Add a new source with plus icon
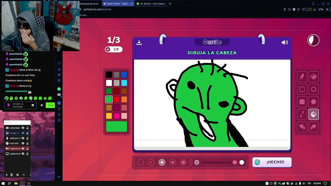Viewport: 331px width, 186px height. [7, 175]
